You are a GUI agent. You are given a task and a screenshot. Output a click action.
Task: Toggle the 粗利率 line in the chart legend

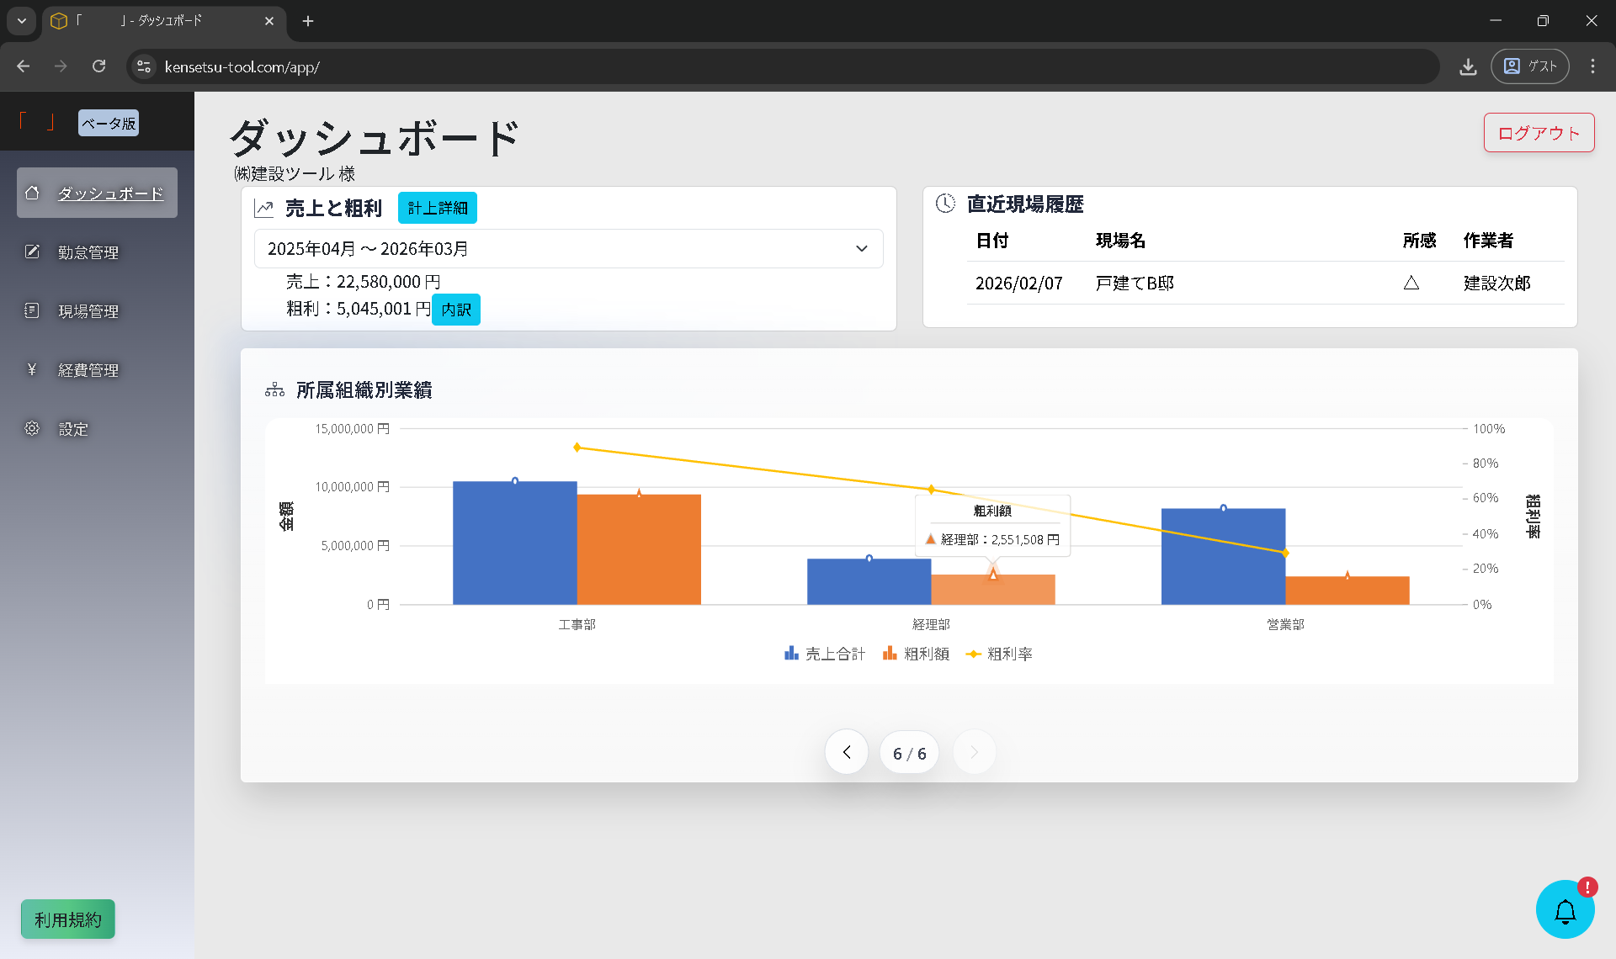999,654
